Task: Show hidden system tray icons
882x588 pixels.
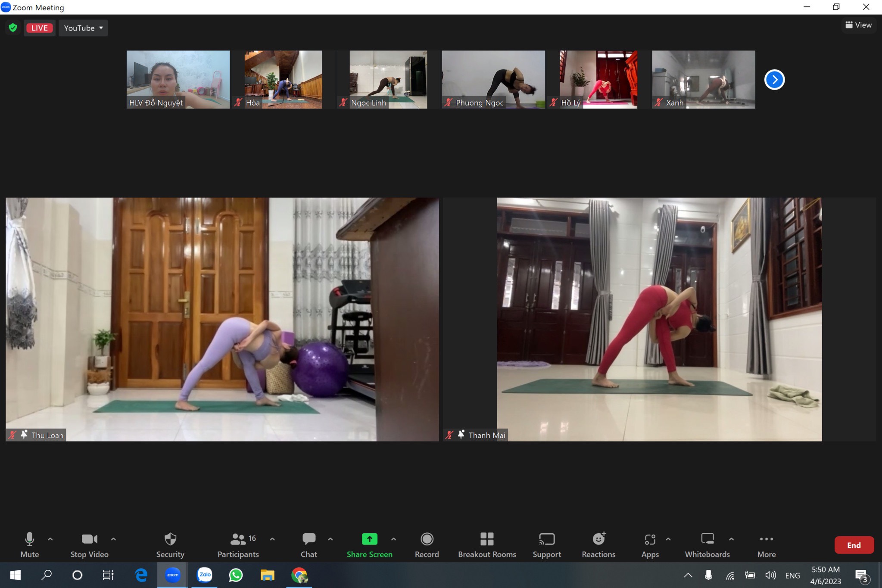Action: [x=688, y=575]
